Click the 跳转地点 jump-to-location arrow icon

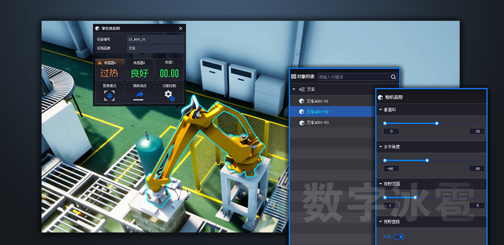point(139,95)
